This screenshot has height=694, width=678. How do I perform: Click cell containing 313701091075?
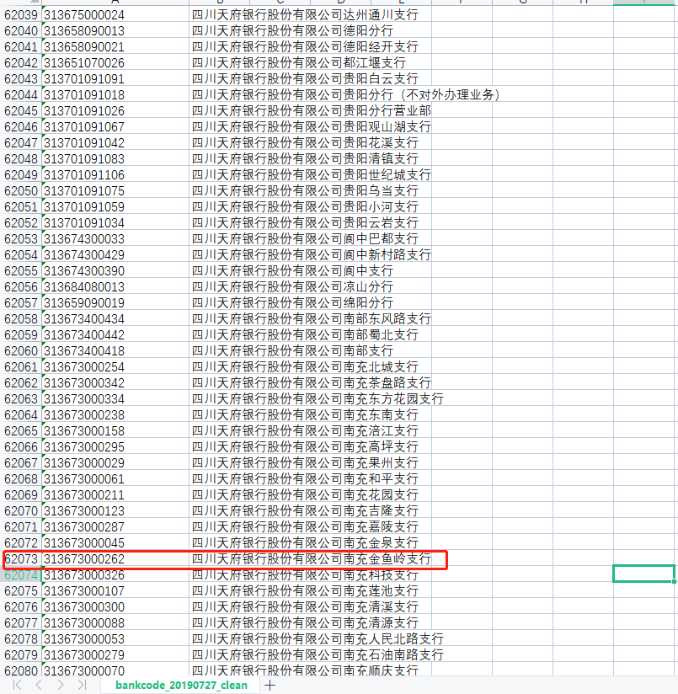115,191
